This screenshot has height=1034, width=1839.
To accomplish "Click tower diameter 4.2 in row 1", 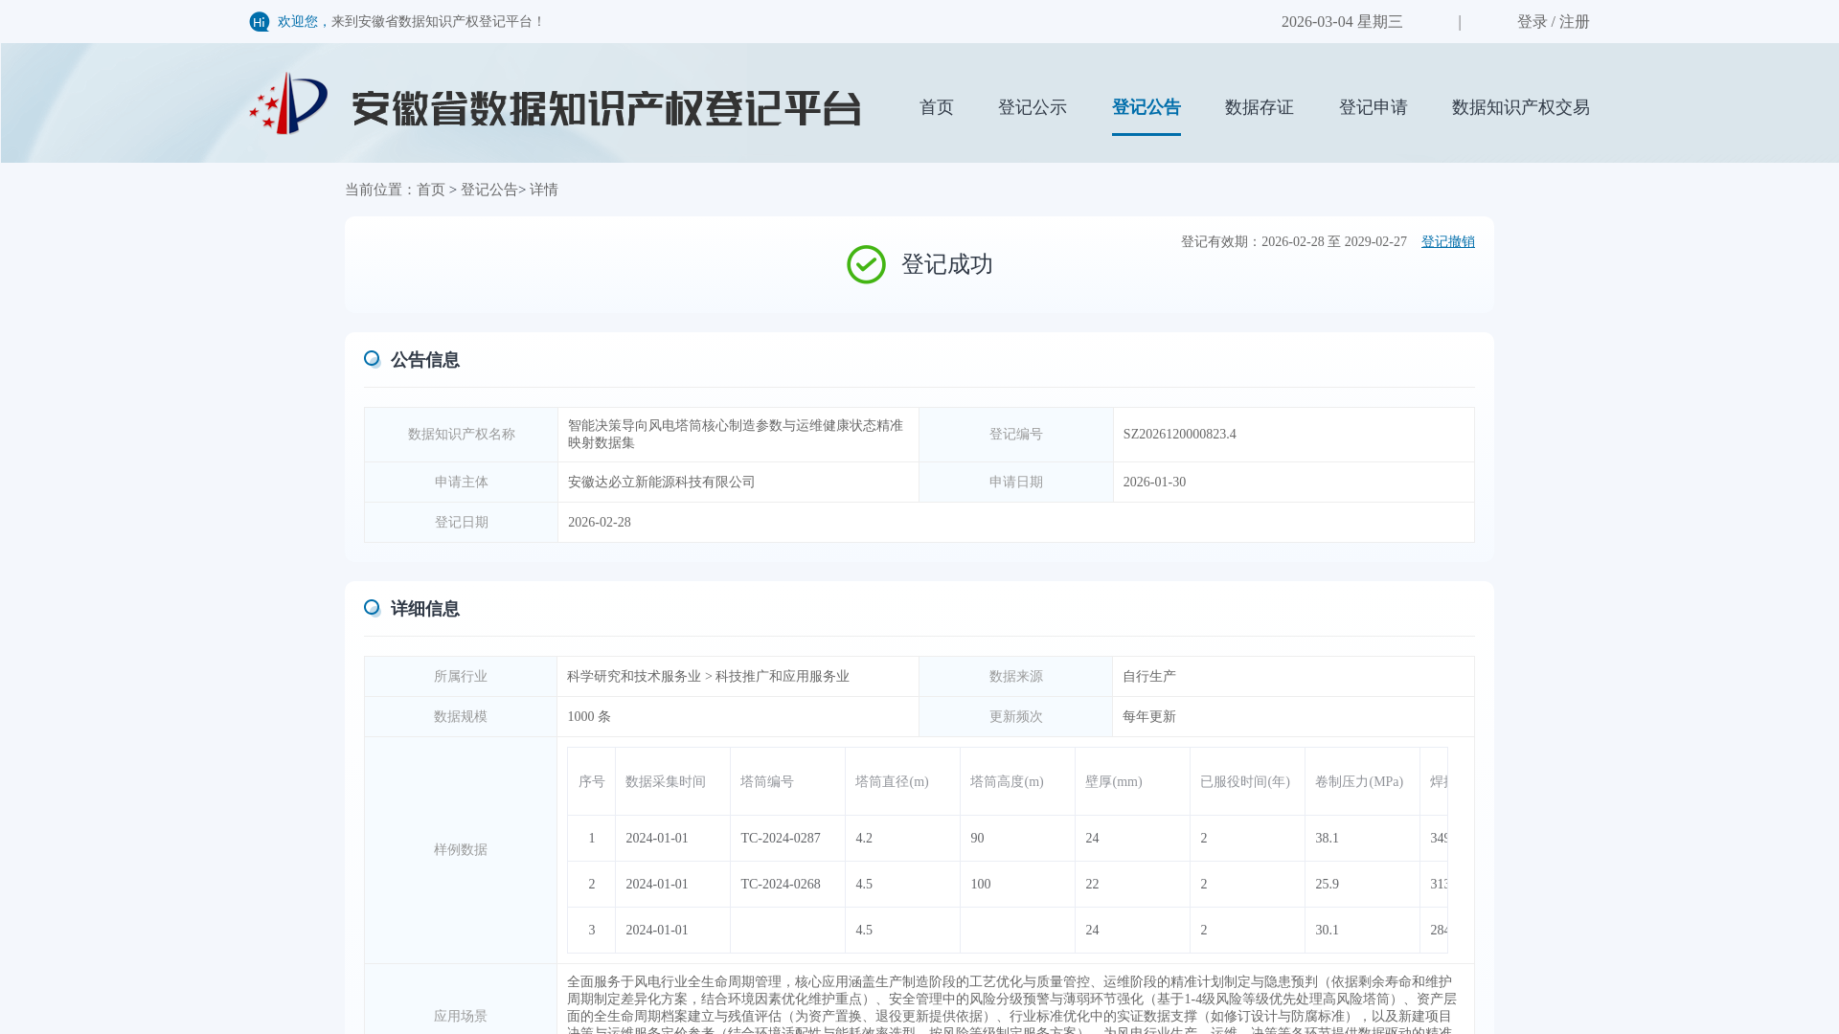I will pos(864,839).
